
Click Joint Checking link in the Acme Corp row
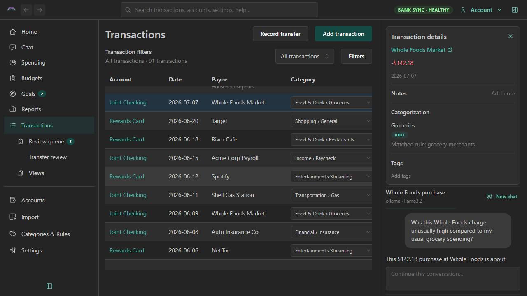(x=128, y=158)
